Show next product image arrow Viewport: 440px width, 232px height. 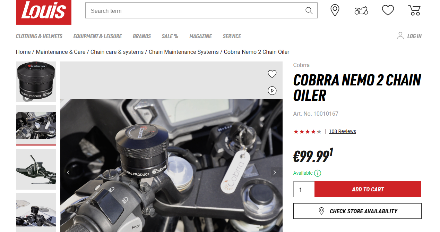pyautogui.click(x=275, y=173)
